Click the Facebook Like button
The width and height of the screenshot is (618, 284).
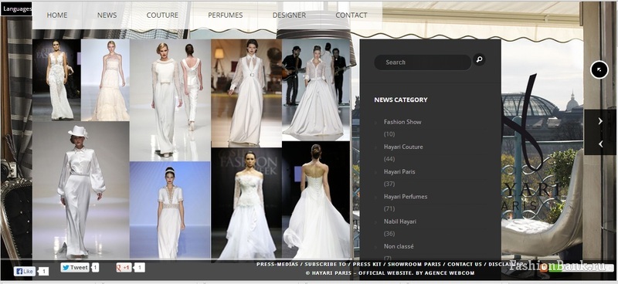(25, 272)
